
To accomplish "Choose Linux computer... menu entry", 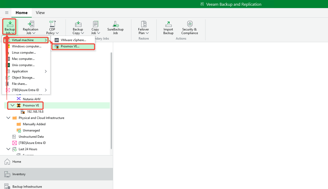I will coord(26,53).
